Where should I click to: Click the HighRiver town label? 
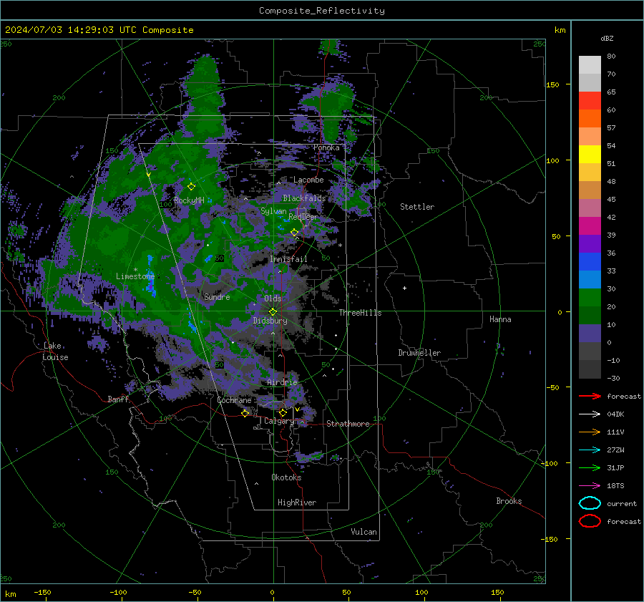coord(297,503)
